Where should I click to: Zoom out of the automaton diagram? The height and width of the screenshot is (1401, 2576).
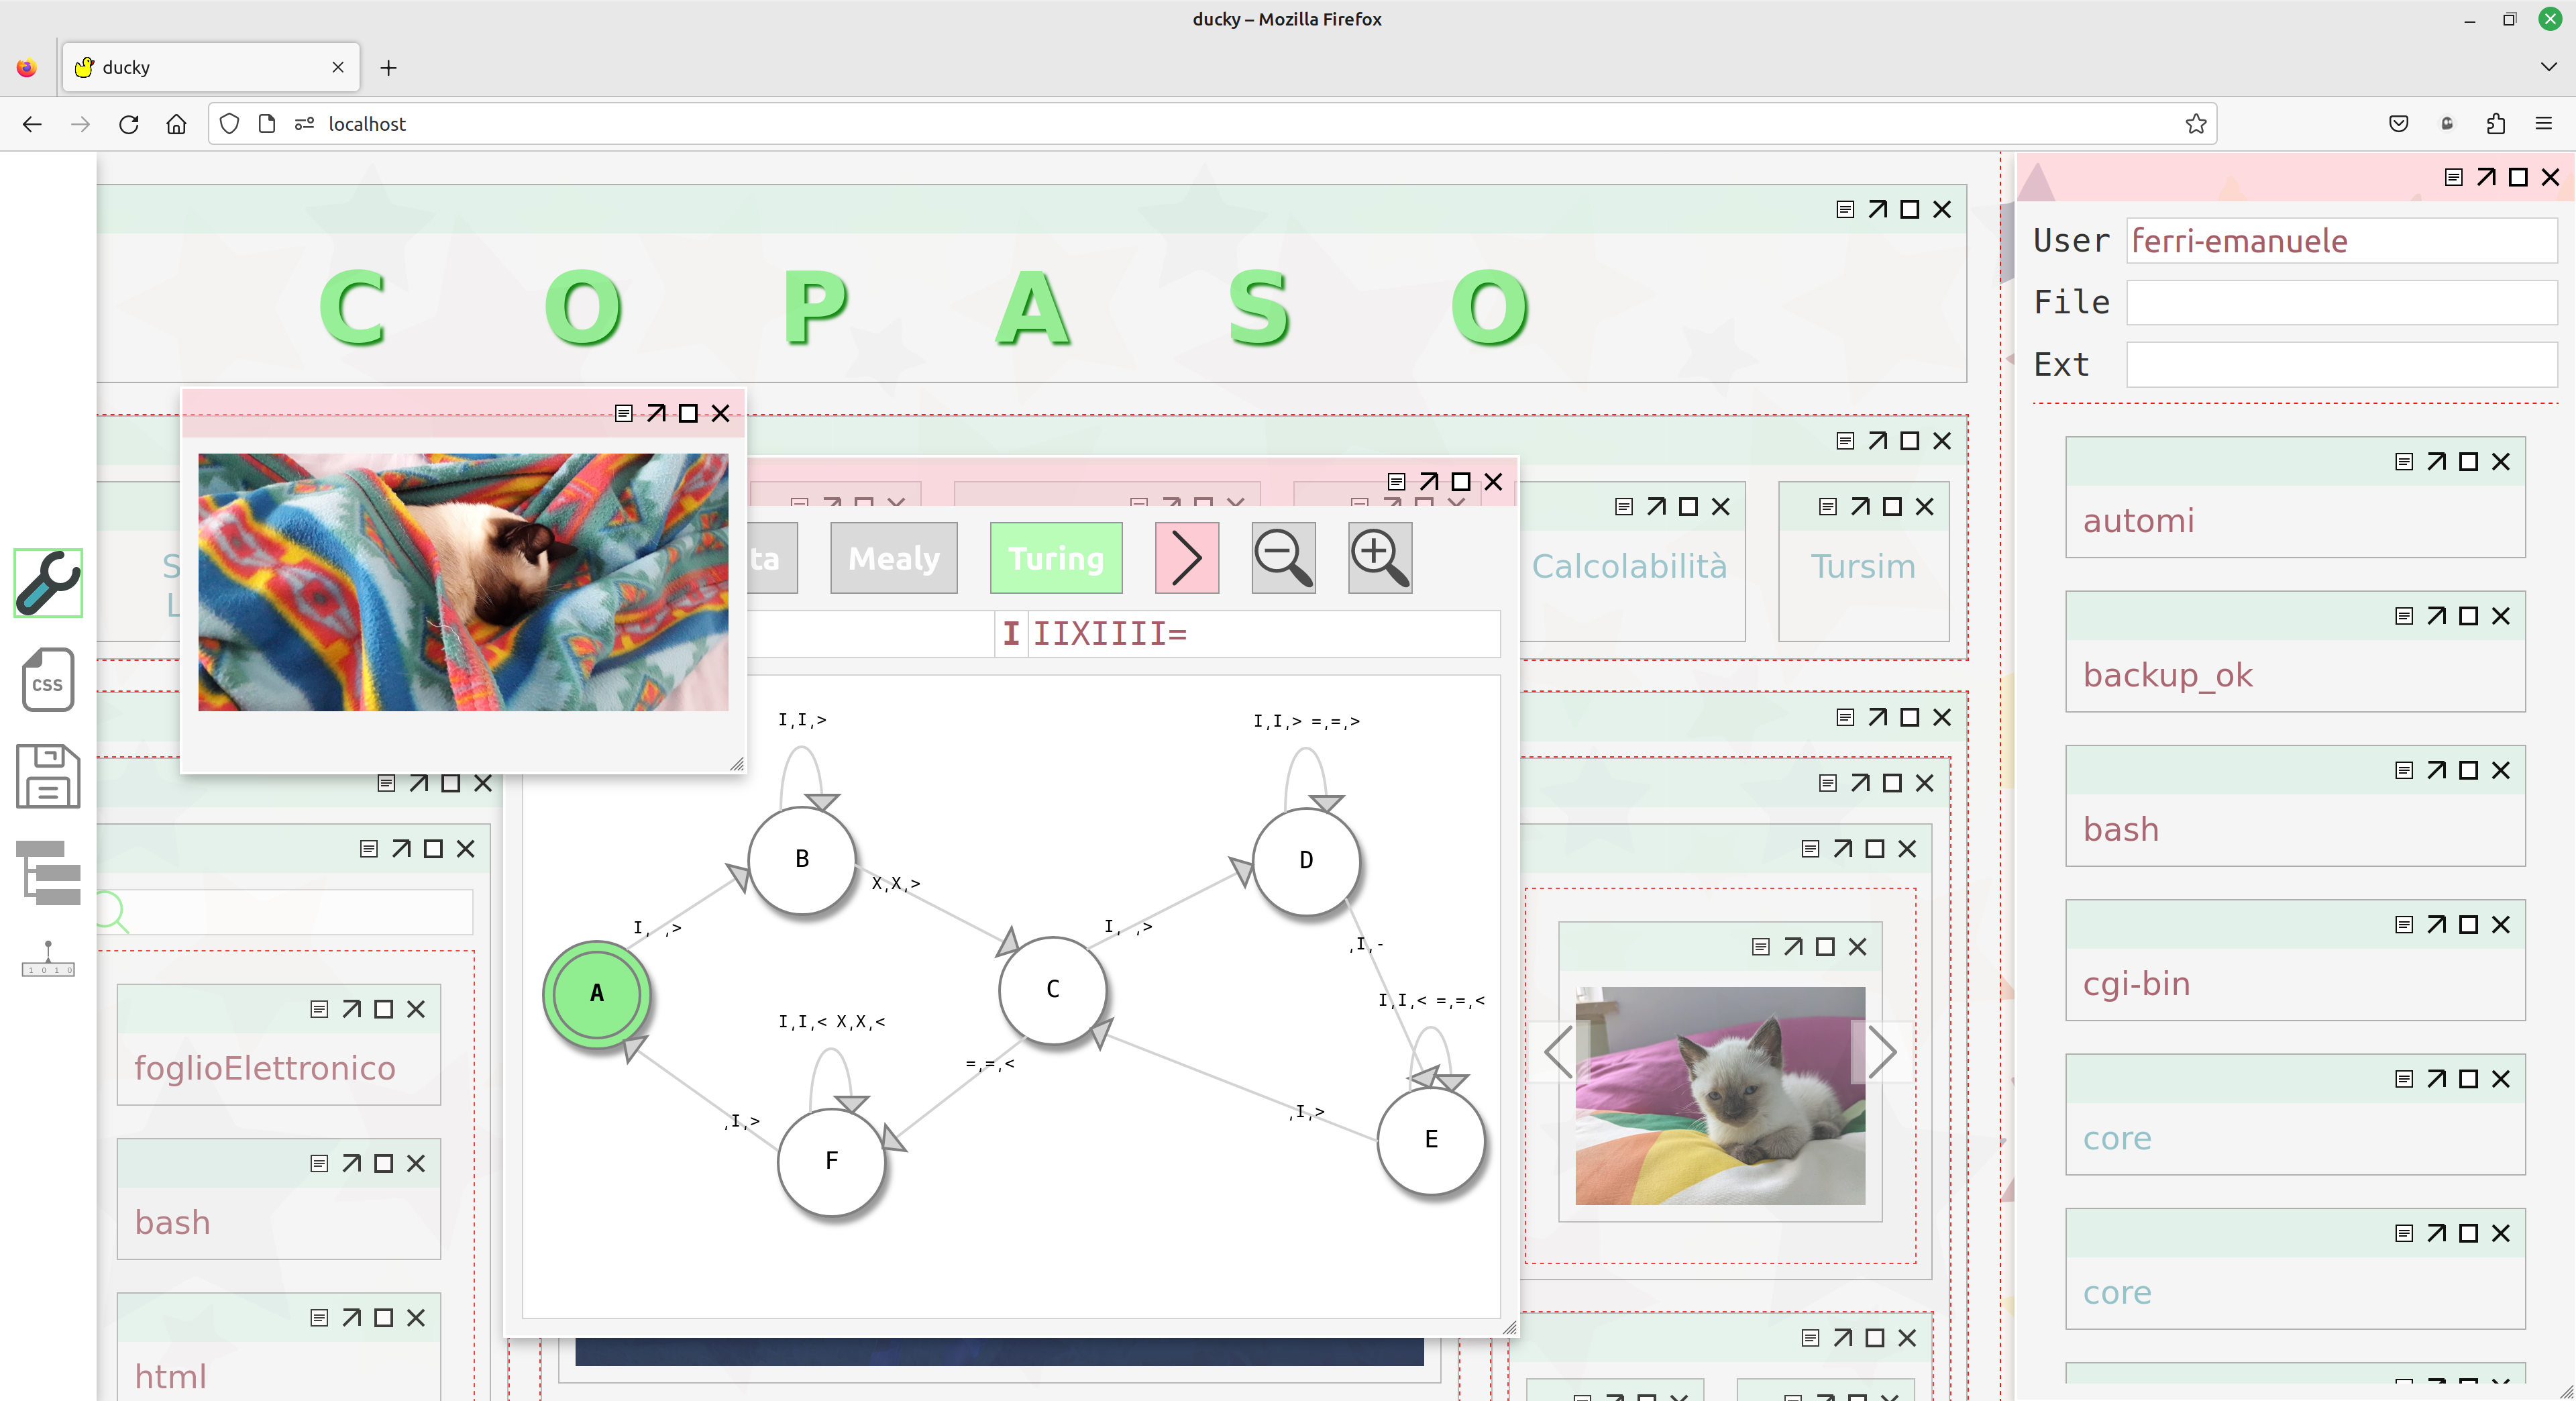click(1283, 558)
